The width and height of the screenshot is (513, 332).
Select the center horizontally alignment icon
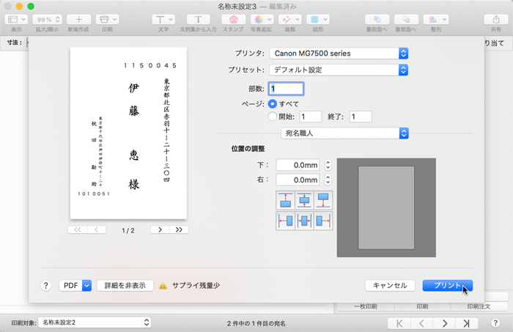tap(304, 221)
